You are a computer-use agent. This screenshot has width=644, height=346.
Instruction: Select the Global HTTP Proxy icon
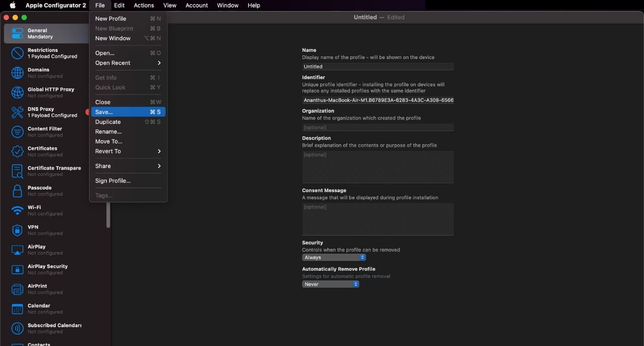(18, 93)
